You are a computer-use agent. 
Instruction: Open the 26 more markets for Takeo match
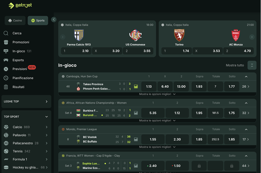coord(246,86)
